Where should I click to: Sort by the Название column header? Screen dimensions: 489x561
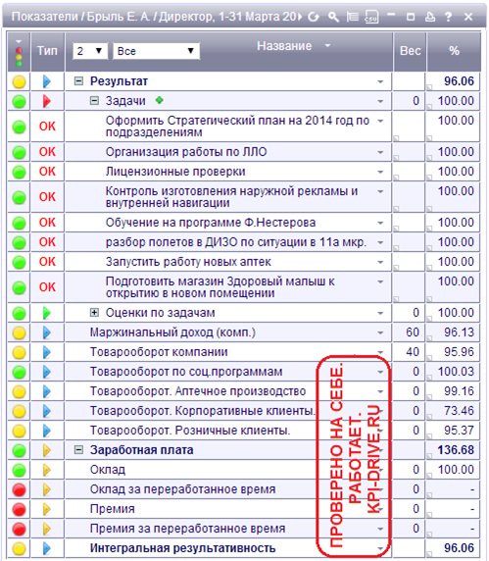pyautogui.click(x=284, y=46)
